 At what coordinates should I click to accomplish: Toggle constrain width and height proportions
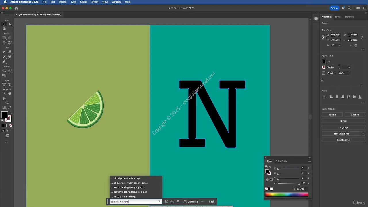pyautogui.click(x=362, y=37)
